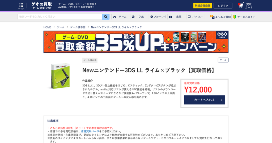Click the ログイン button
This screenshot has width=272, height=143.
click(x=223, y=6)
